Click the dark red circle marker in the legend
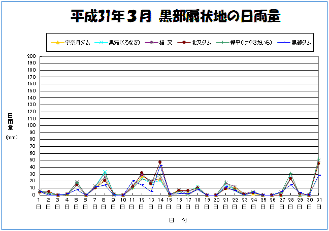This screenshot has width=329, height=231. click(184, 42)
